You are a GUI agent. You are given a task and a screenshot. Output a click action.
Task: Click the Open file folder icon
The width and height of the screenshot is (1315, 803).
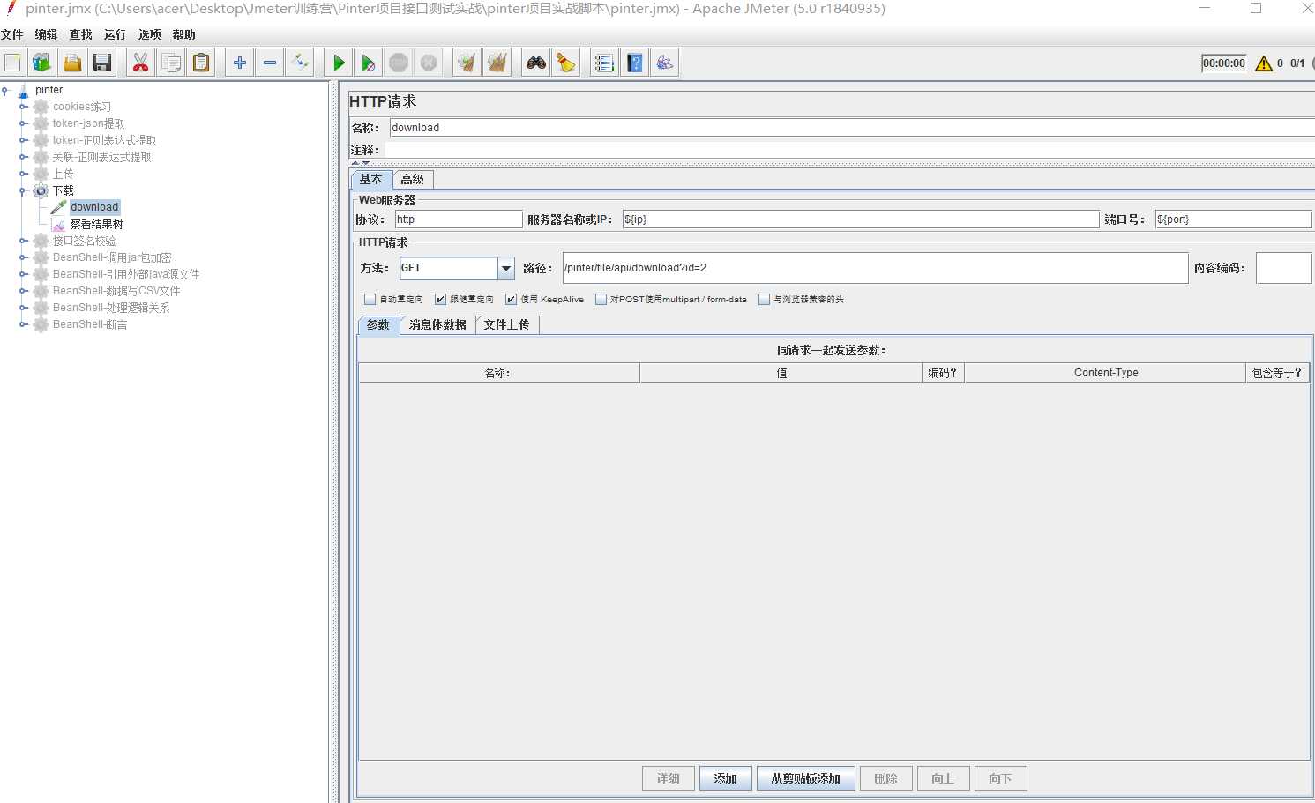tap(72, 63)
